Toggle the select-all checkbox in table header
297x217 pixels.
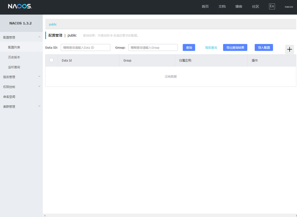click(x=51, y=60)
